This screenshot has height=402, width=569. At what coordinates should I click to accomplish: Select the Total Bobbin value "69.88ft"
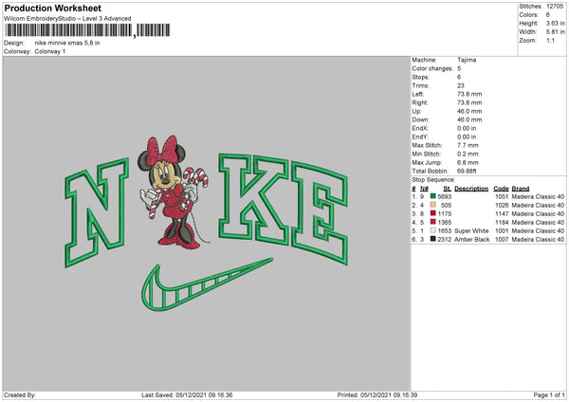[467, 171]
